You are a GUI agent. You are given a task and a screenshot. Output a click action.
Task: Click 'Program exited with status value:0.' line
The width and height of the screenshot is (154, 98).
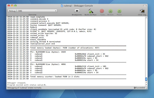pos(27,85)
